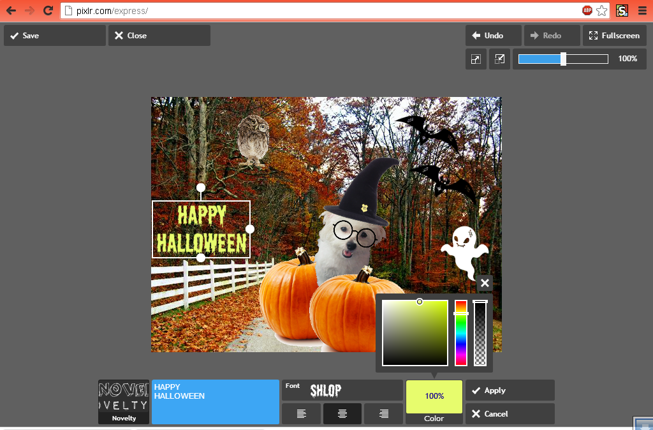Apply the text changes
653x430 pixels.
tap(510, 390)
